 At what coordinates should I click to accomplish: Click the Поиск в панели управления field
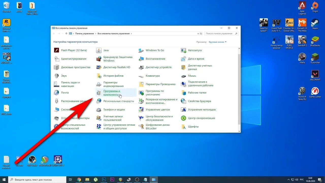(x=221, y=34)
